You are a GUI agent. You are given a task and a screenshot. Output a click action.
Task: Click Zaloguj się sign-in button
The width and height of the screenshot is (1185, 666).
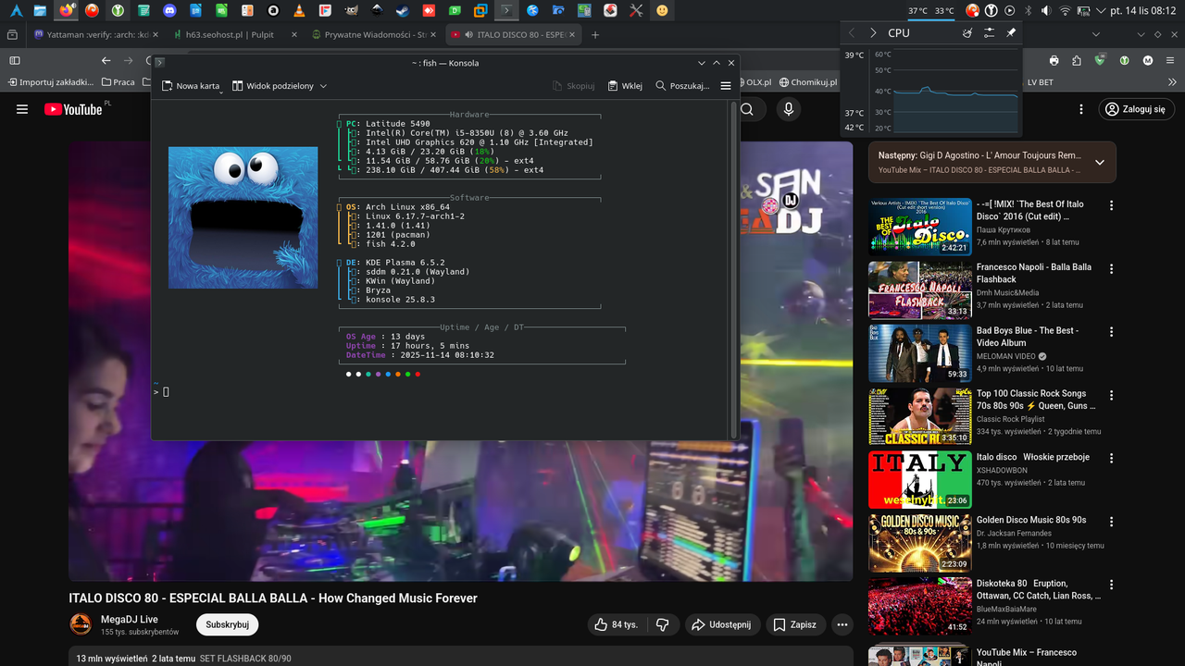(x=1136, y=109)
